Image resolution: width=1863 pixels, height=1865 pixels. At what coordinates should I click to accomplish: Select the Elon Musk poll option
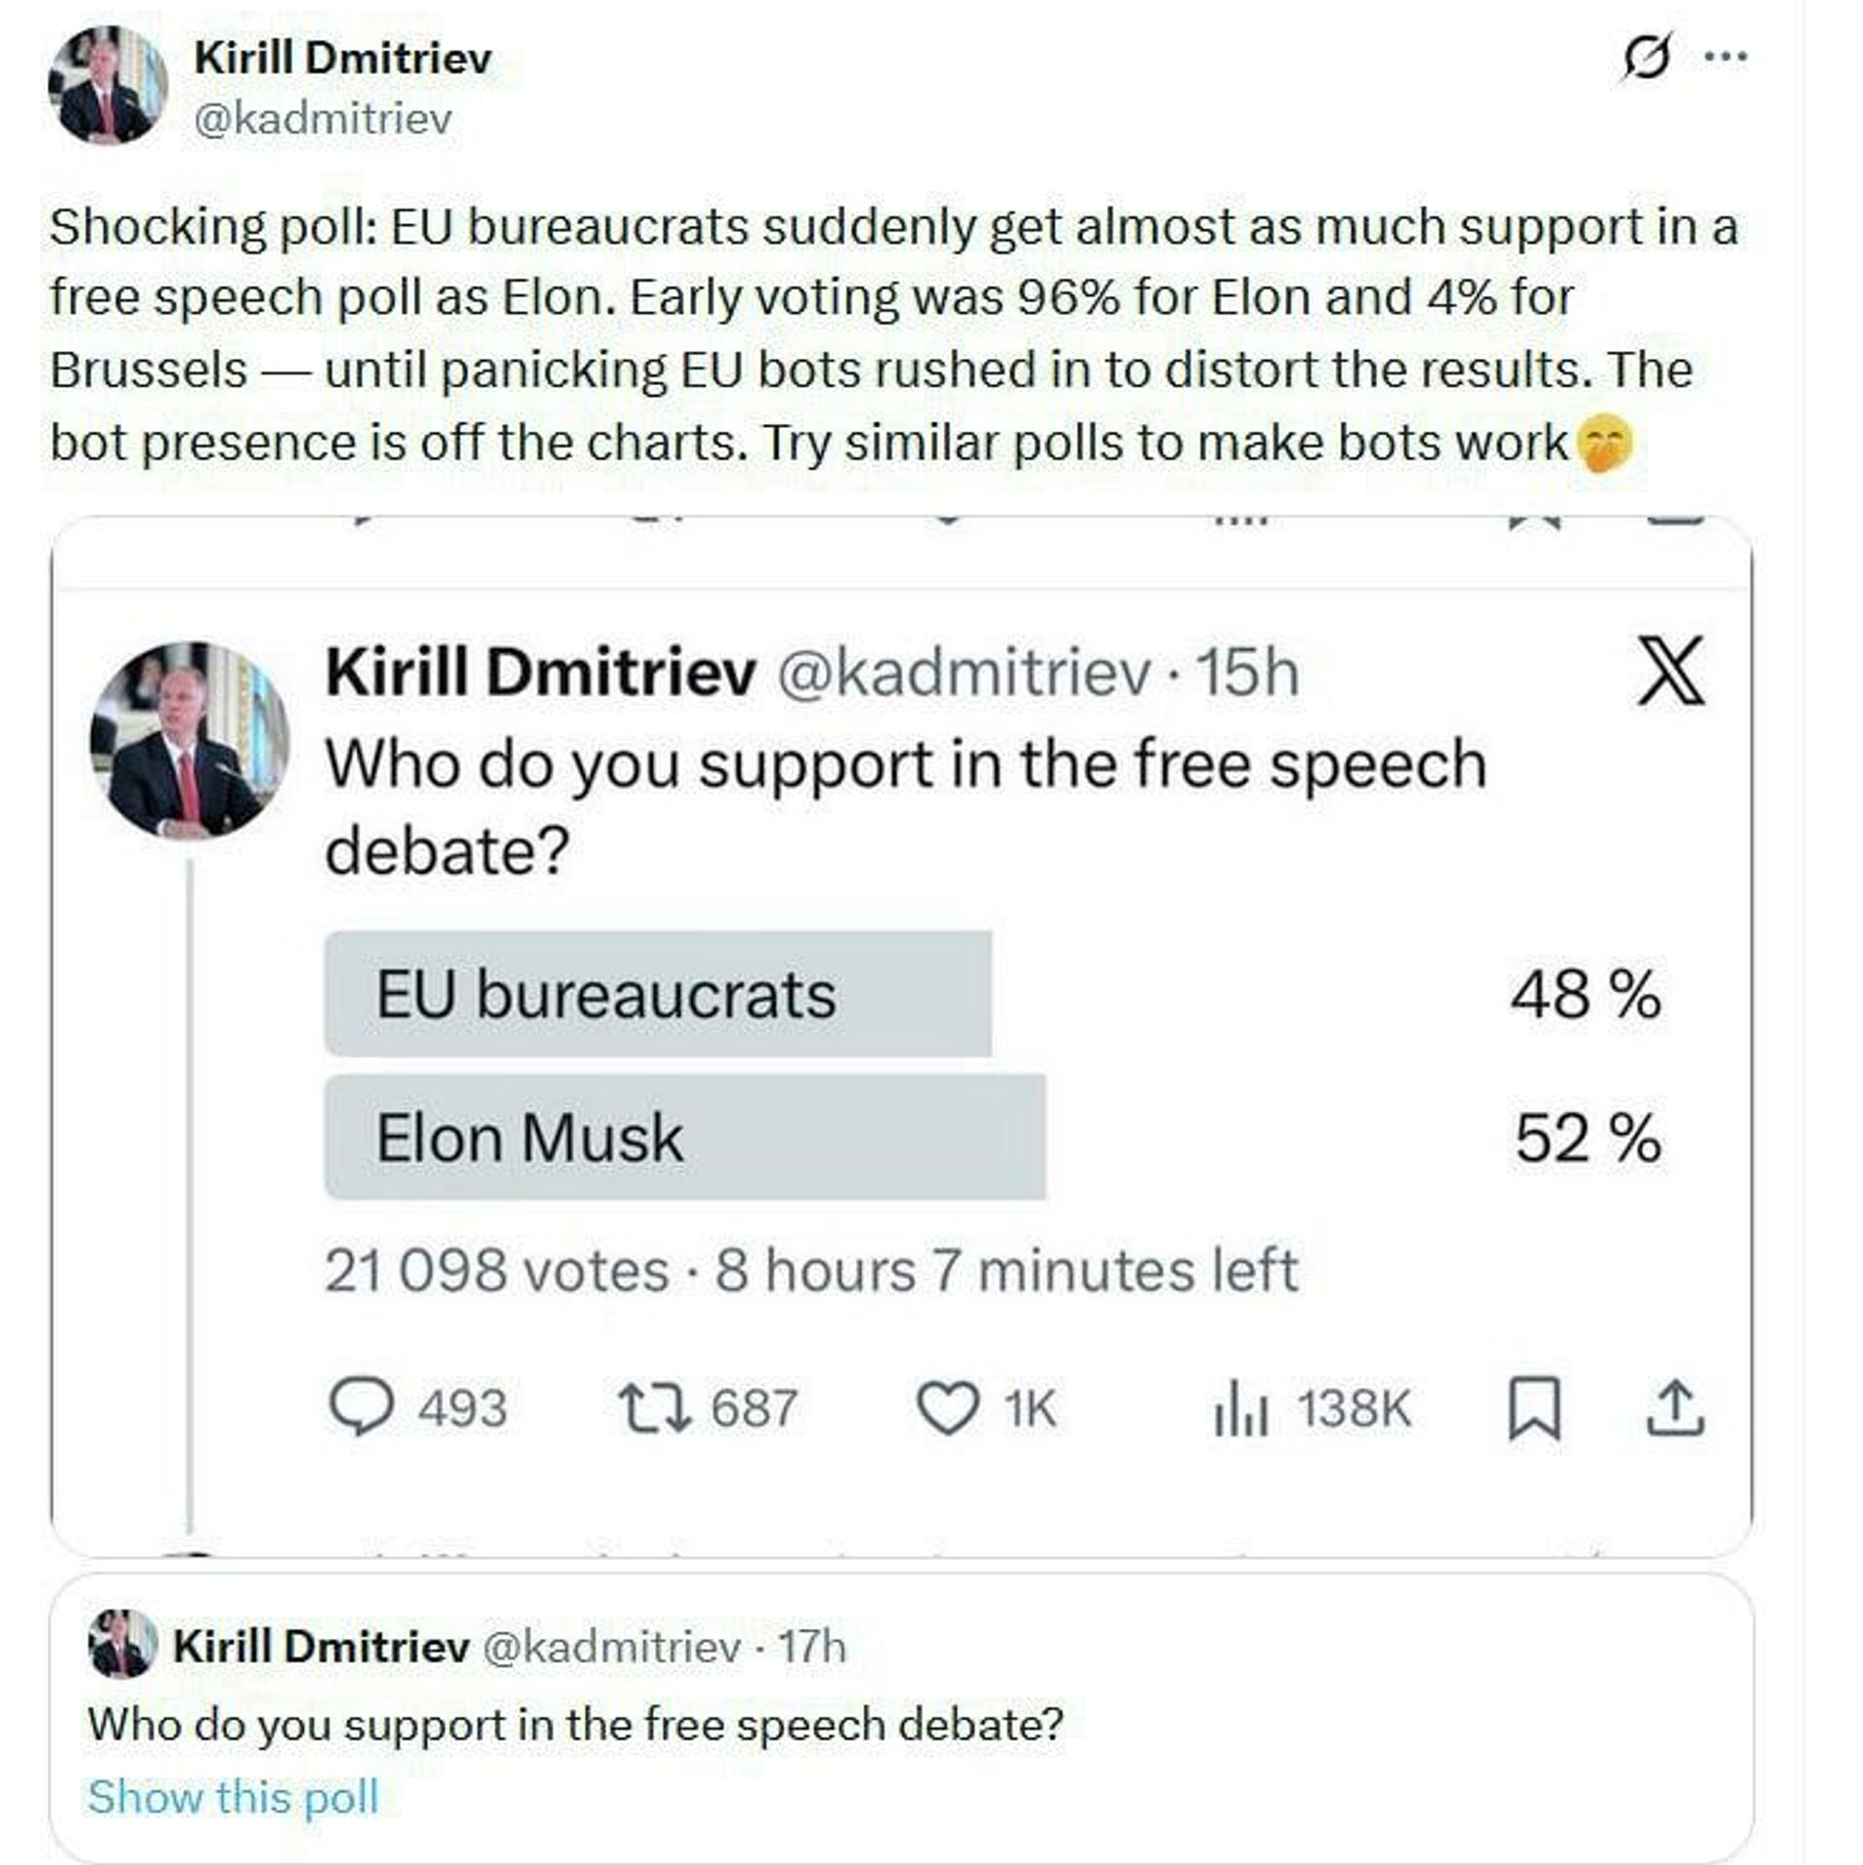coord(685,1137)
